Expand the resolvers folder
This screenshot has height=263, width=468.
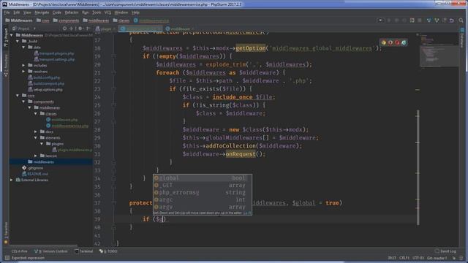coord(23,72)
